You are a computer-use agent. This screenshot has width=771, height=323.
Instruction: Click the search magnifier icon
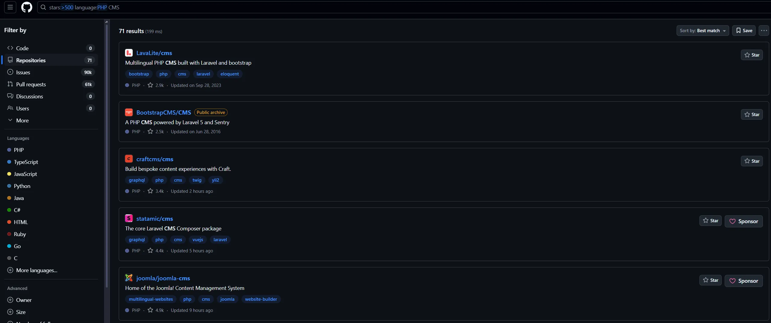point(43,7)
